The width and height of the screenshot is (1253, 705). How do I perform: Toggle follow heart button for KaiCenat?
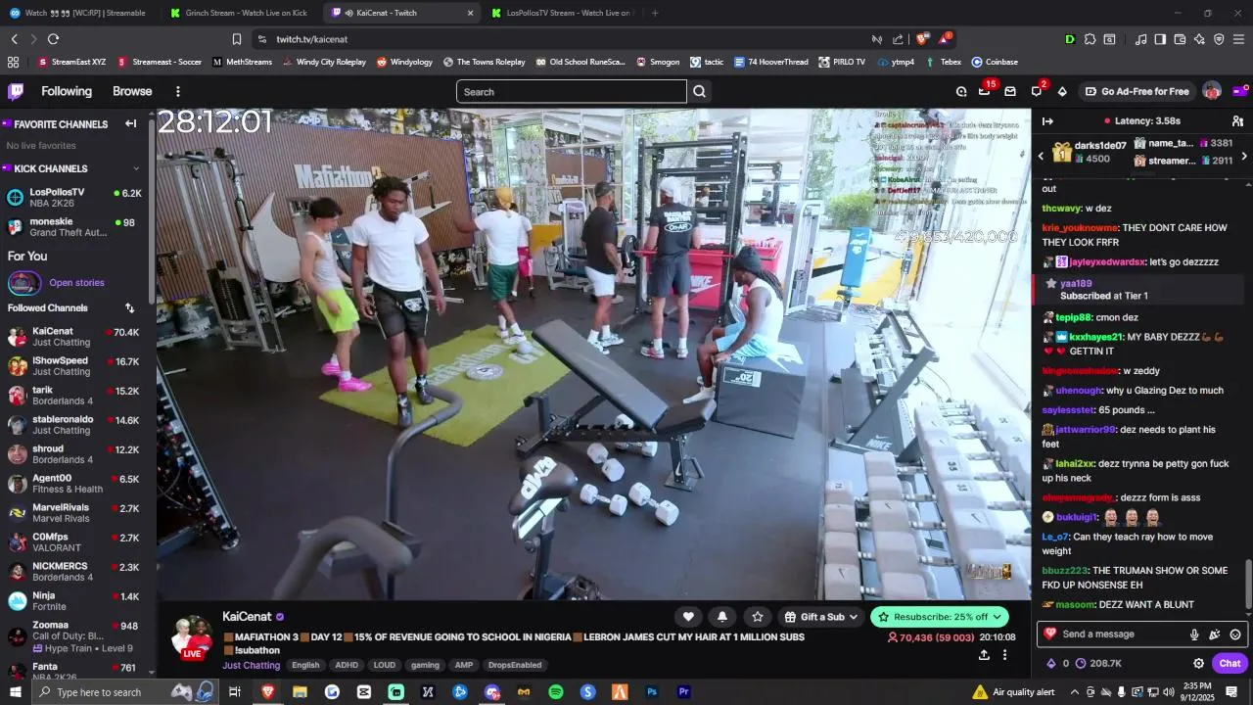click(688, 617)
